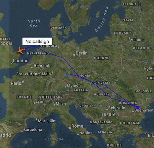Select the ROMANIA country label

pos(128,103)
